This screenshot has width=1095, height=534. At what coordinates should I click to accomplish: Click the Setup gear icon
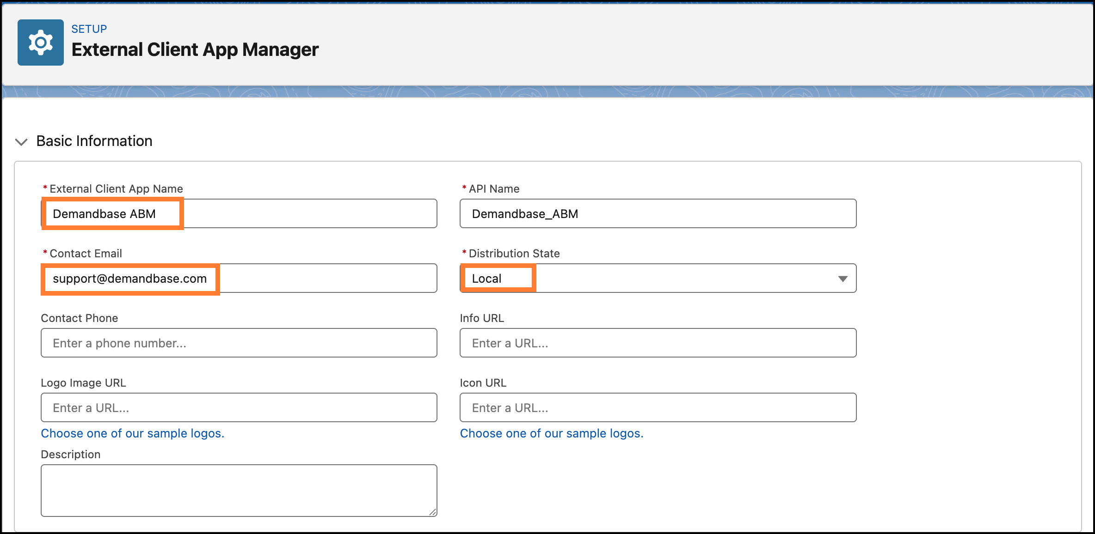(41, 42)
